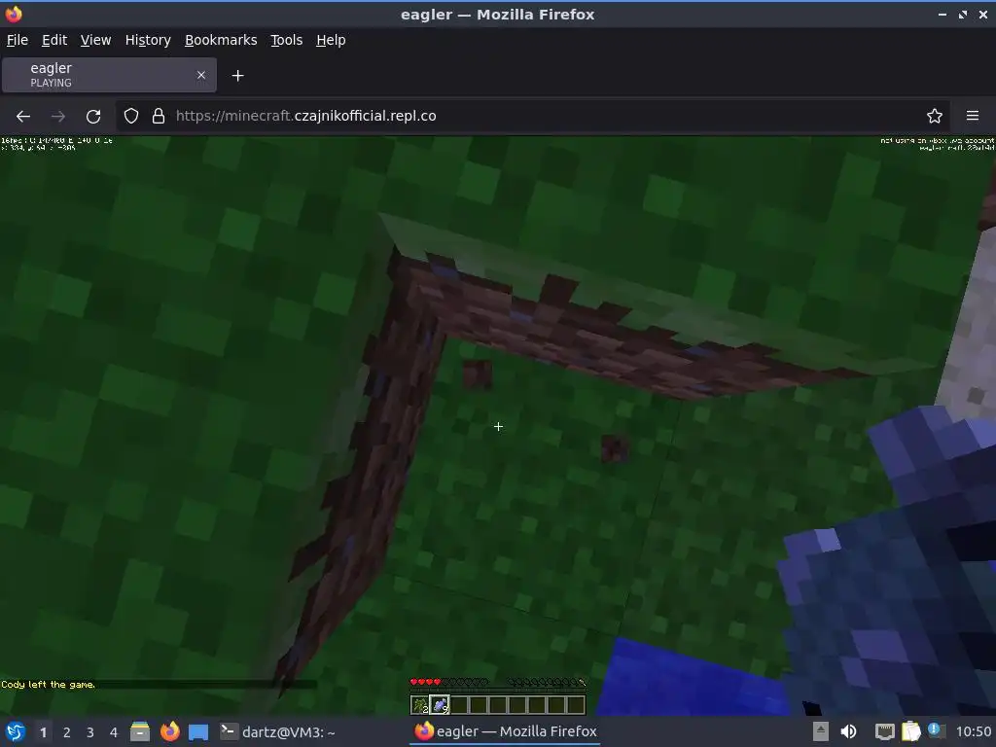
Task: Focus the URL address bar
Action: pos(534,116)
